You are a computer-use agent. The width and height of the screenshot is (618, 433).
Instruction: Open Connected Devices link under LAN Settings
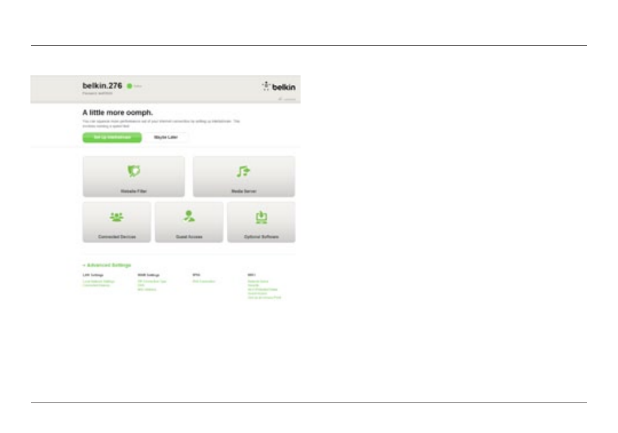click(x=96, y=285)
